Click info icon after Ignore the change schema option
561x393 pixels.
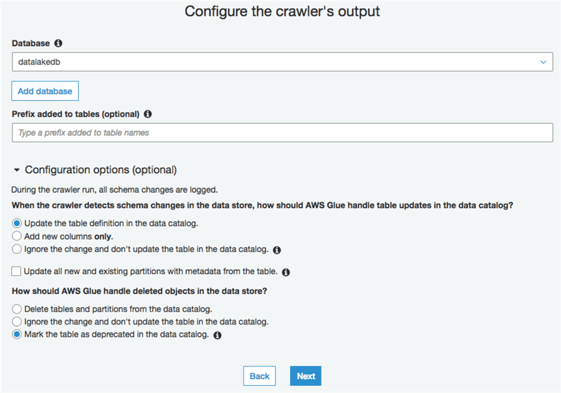(x=277, y=250)
